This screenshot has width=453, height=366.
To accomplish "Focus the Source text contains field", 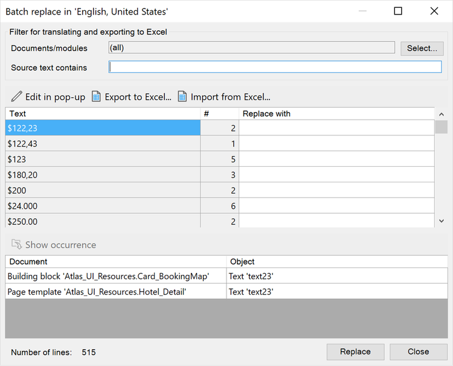I will [275, 67].
